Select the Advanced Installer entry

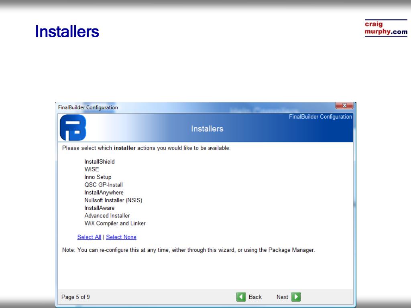click(107, 215)
